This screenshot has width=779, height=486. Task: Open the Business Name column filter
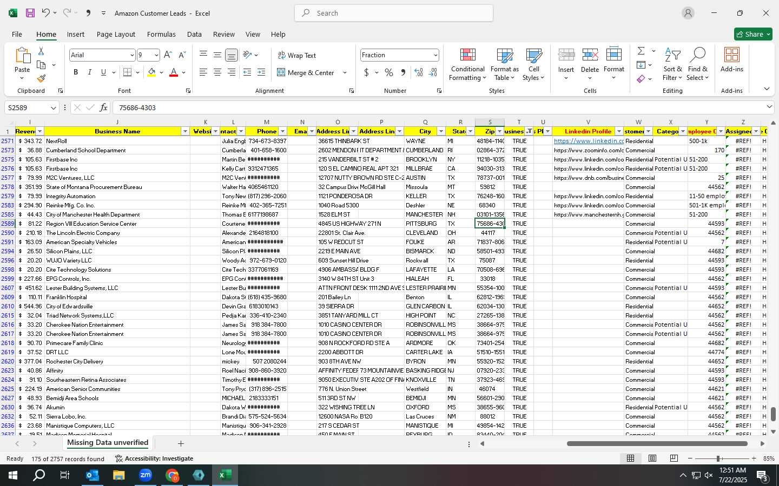[185, 131]
